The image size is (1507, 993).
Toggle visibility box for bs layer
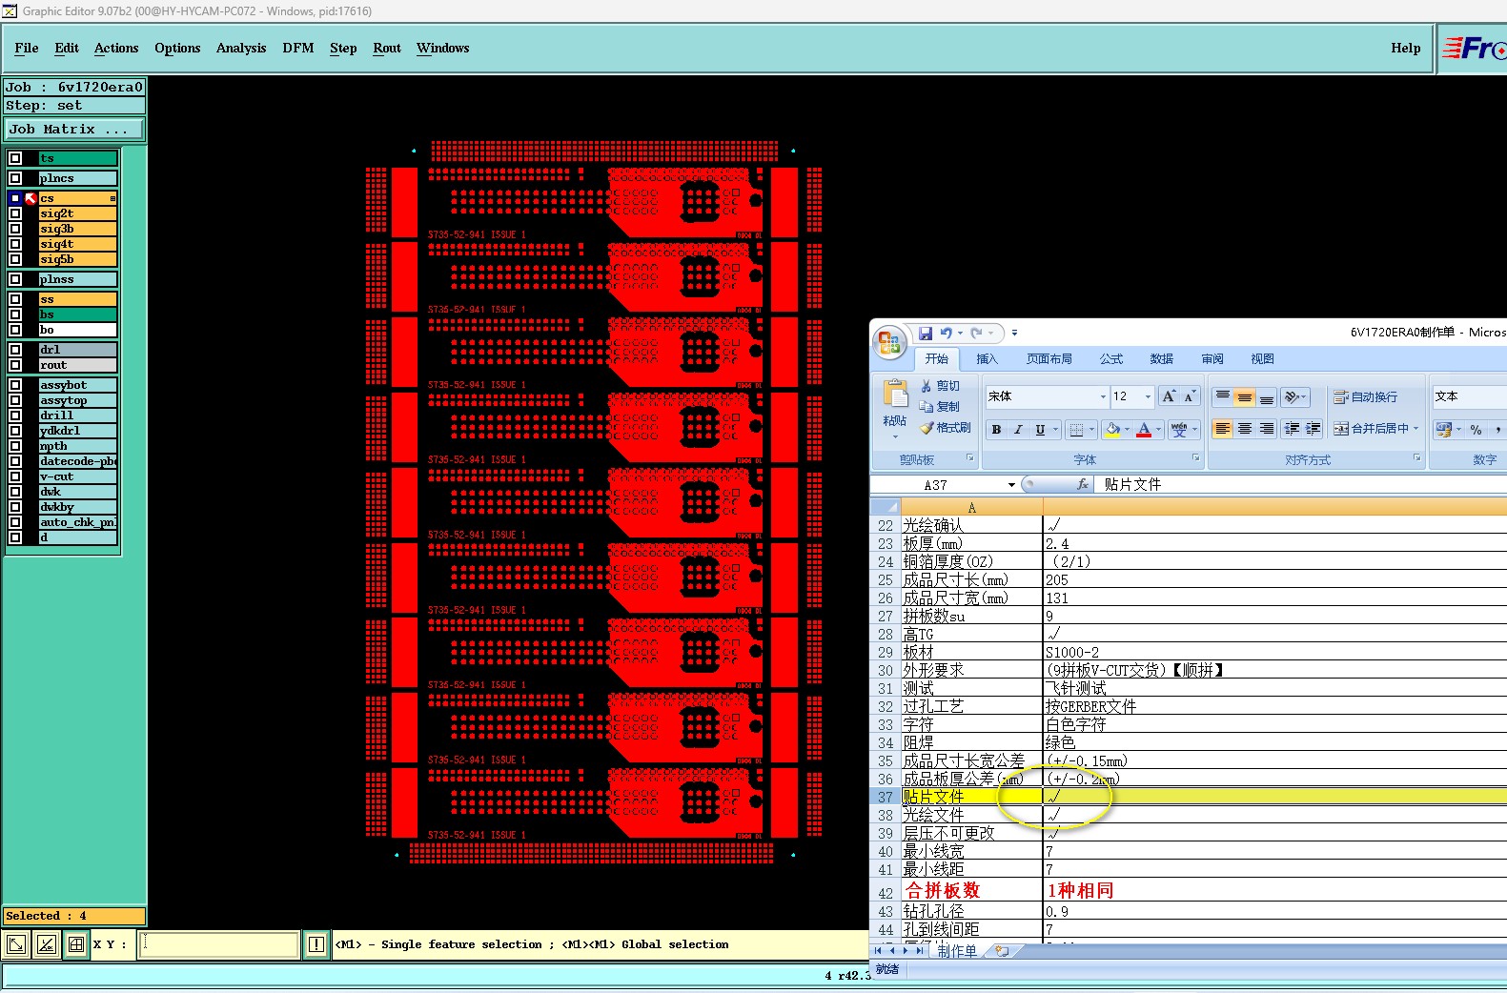coord(15,314)
